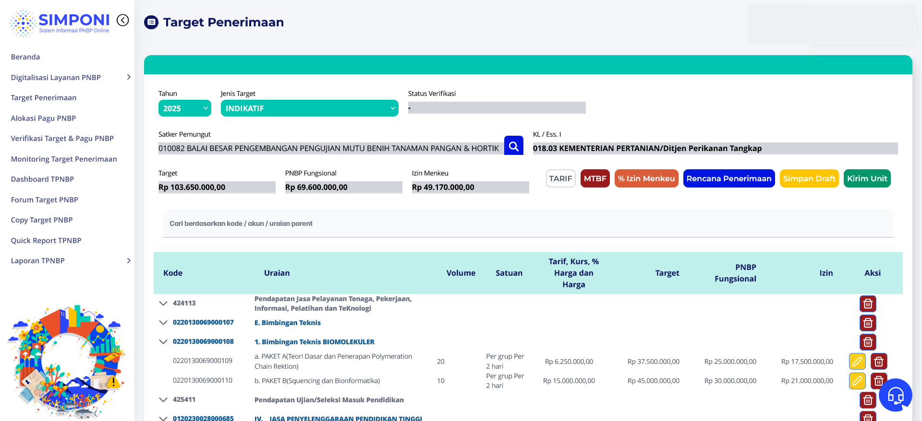The height and width of the screenshot is (421, 922).
Task: Delete row 424113 using the trash icon
Action: point(867,304)
